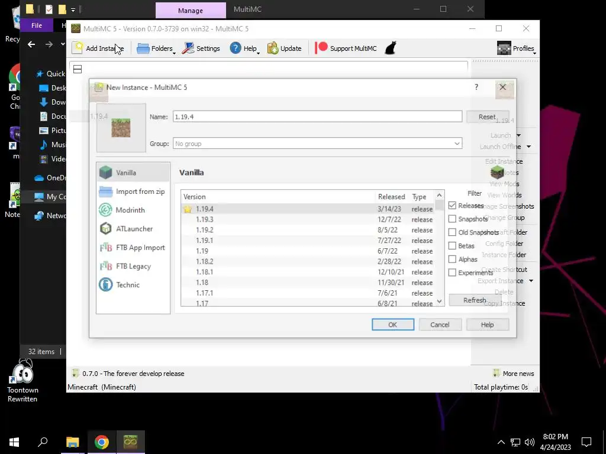Click the instance icon picker with the grass block
The image size is (606, 454).
click(x=121, y=128)
